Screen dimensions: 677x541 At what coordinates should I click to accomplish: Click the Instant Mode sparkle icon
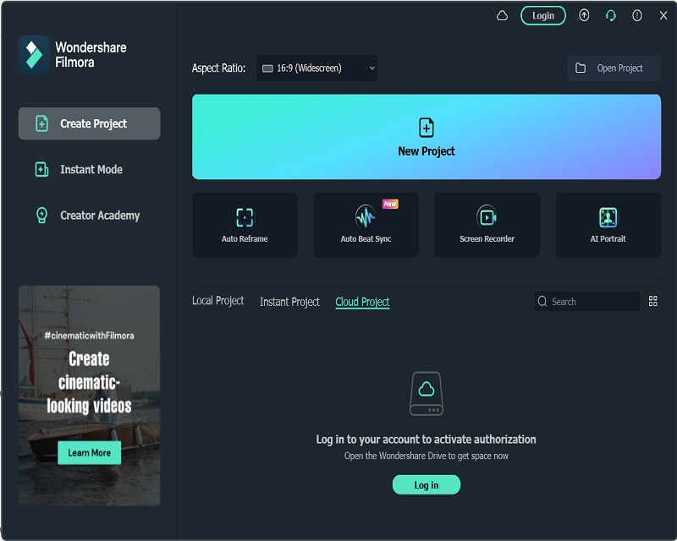[41, 170]
